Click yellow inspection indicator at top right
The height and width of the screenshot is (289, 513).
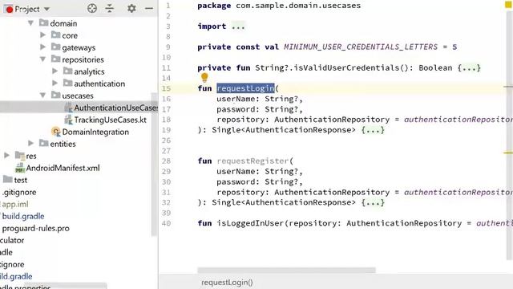pos(508,5)
